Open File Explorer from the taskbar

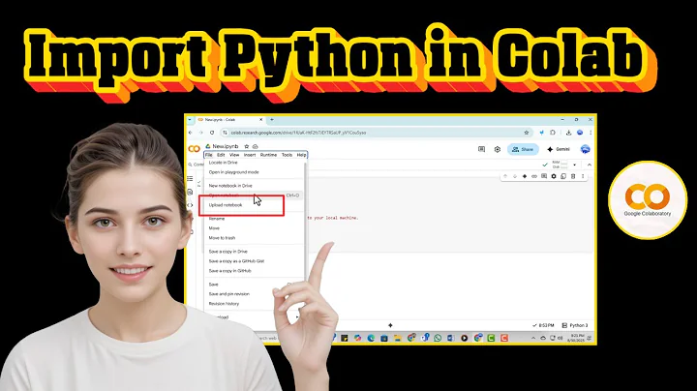click(x=398, y=338)
